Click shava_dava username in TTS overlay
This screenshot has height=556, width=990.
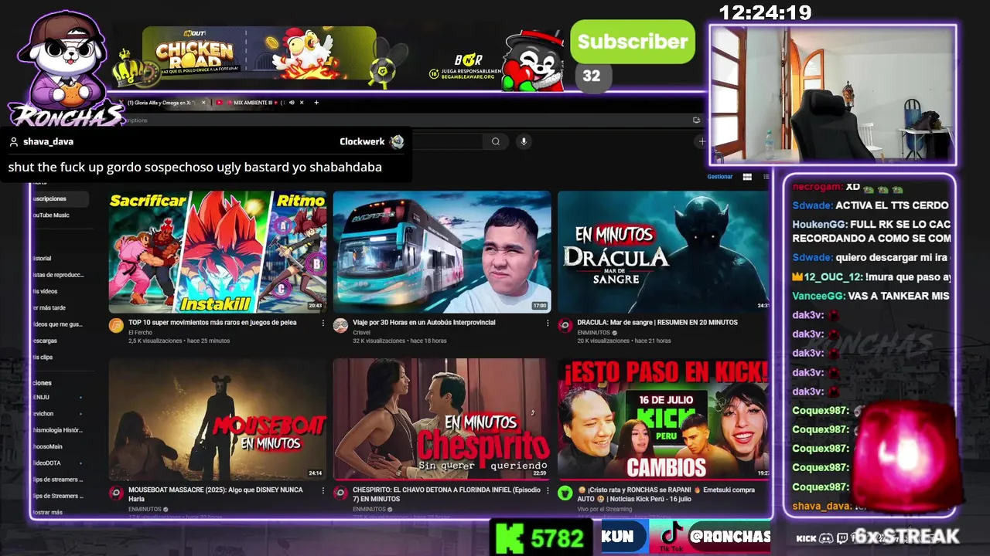(x=48, y=142)
